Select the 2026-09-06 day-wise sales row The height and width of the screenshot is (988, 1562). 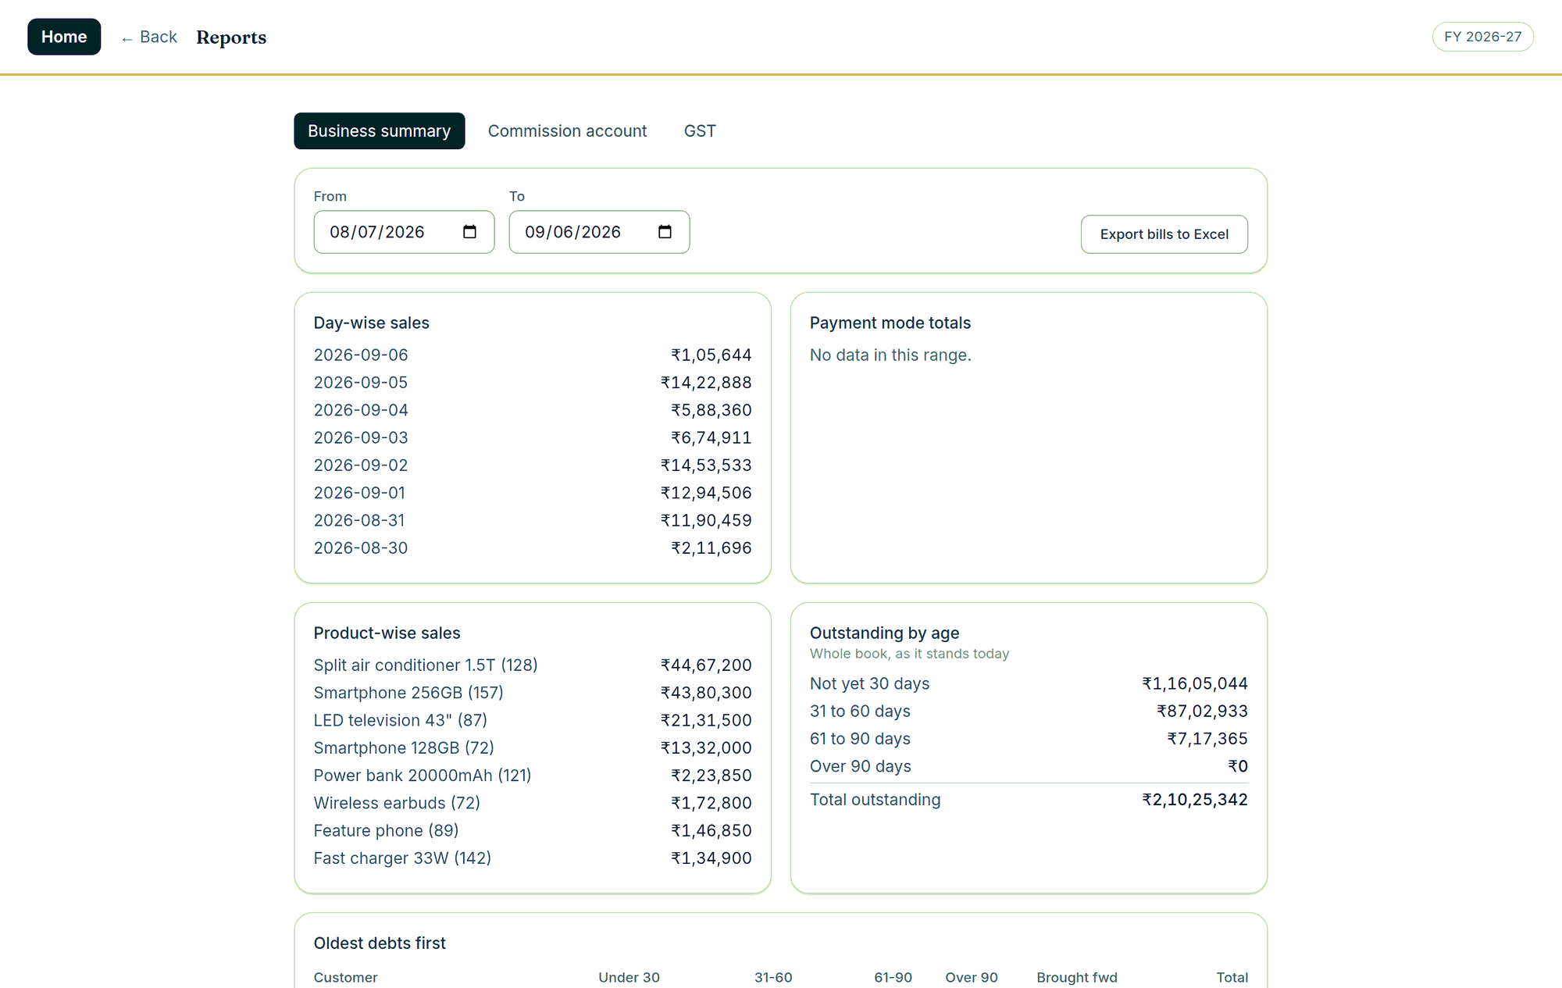pos(533,355)
